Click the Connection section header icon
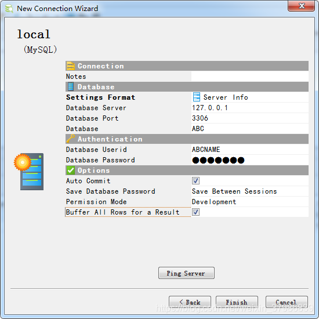This screenshot has width=319, height=319. tap(71, 66)
